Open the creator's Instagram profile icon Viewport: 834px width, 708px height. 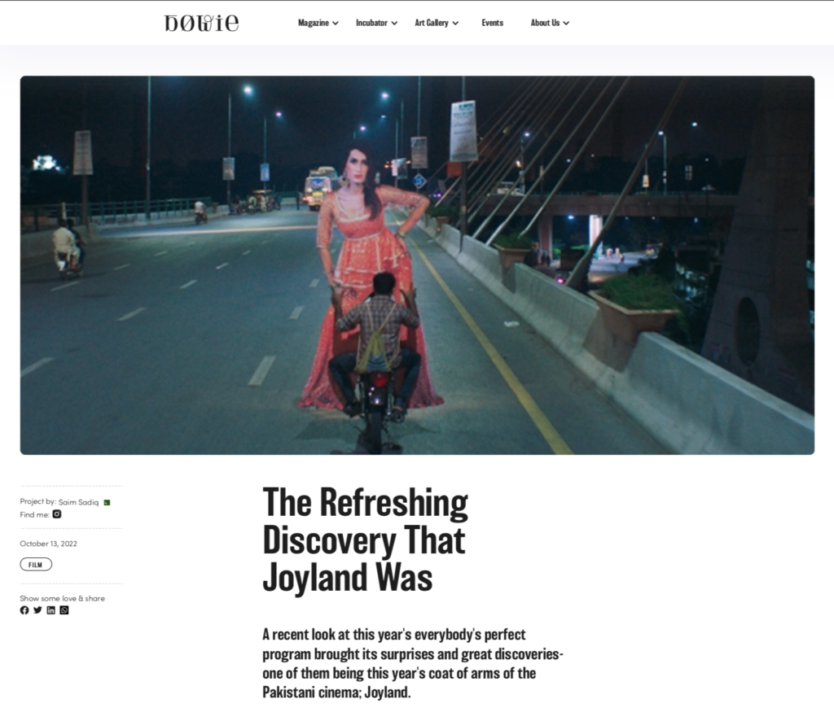(x=57, y=514)
